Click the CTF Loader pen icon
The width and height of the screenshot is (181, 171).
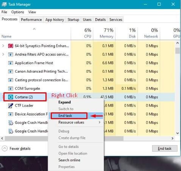11,106
